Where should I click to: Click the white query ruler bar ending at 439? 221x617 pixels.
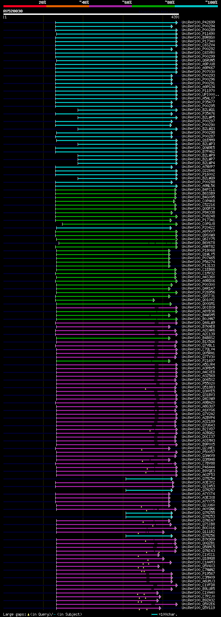tap(91, 14)
